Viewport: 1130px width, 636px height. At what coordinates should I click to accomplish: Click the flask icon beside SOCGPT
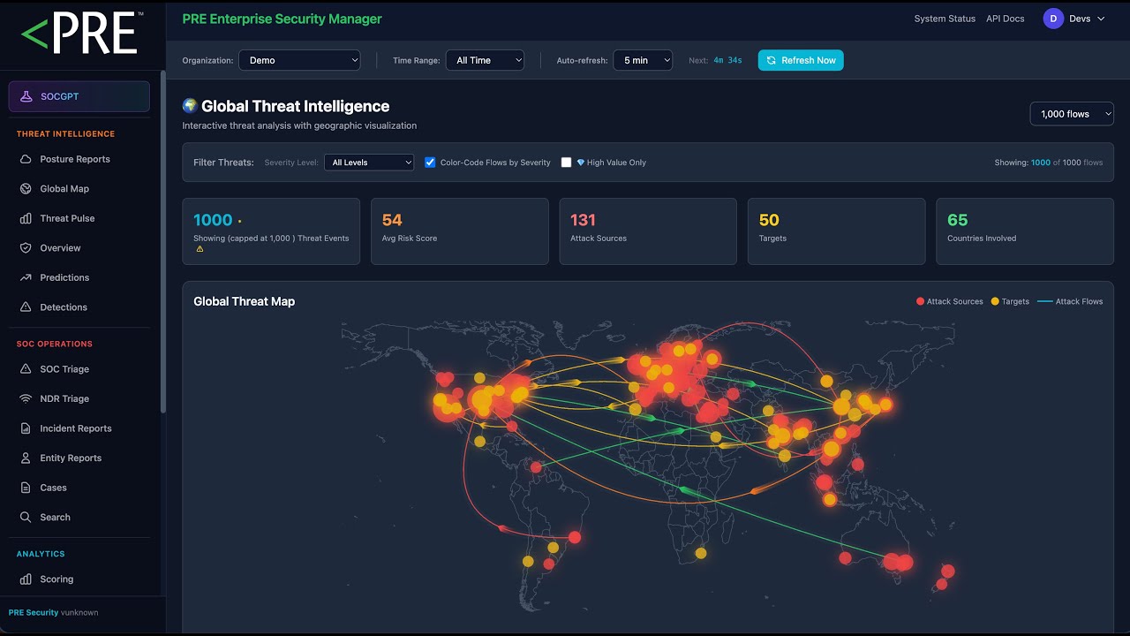click(x=26, y=96)
